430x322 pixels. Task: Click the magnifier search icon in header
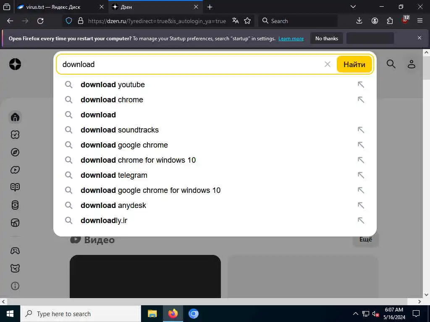(x=391, y=64)
